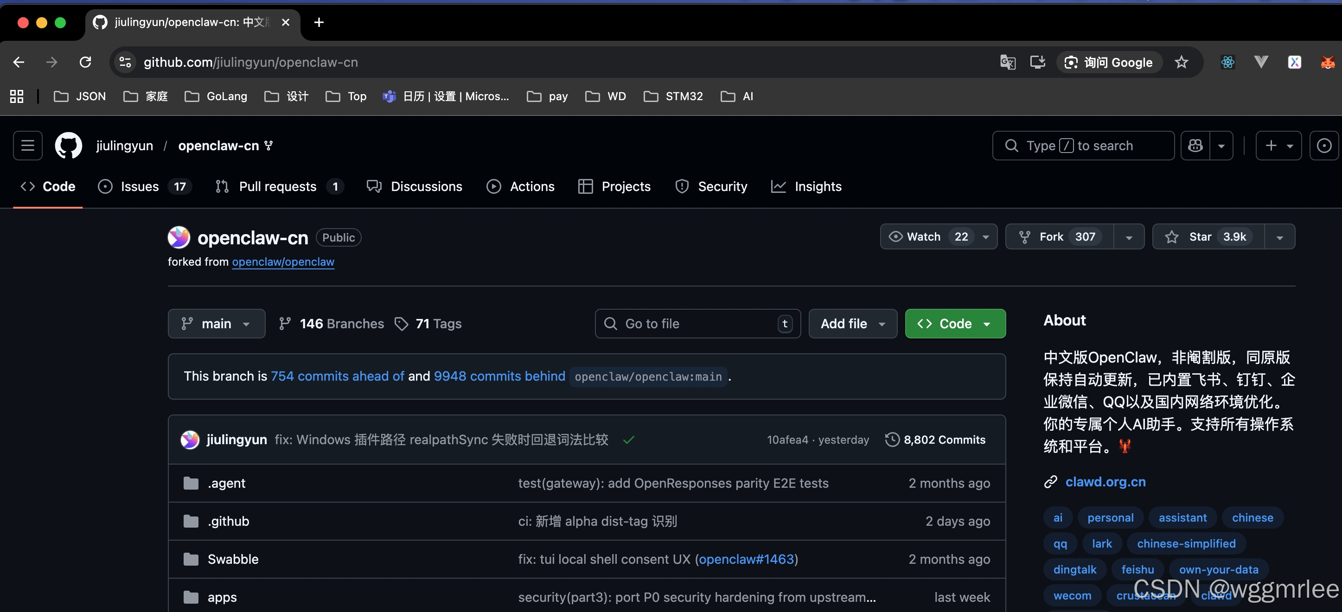
Task: Click the green commit status checkmark
Action: point(628,440)
